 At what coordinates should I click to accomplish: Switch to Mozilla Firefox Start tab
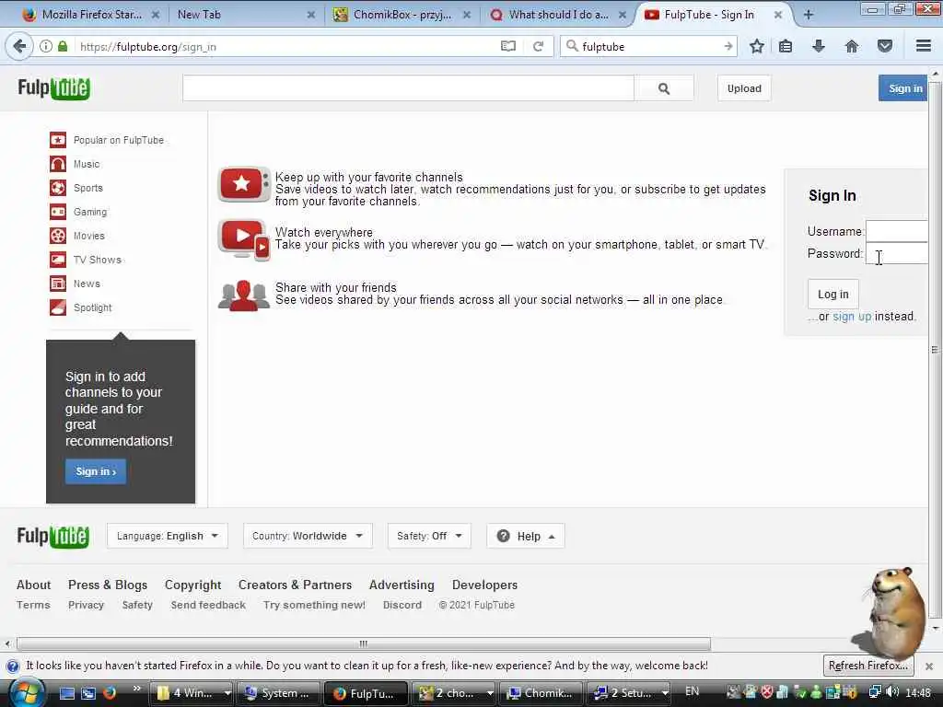point(91,15)
